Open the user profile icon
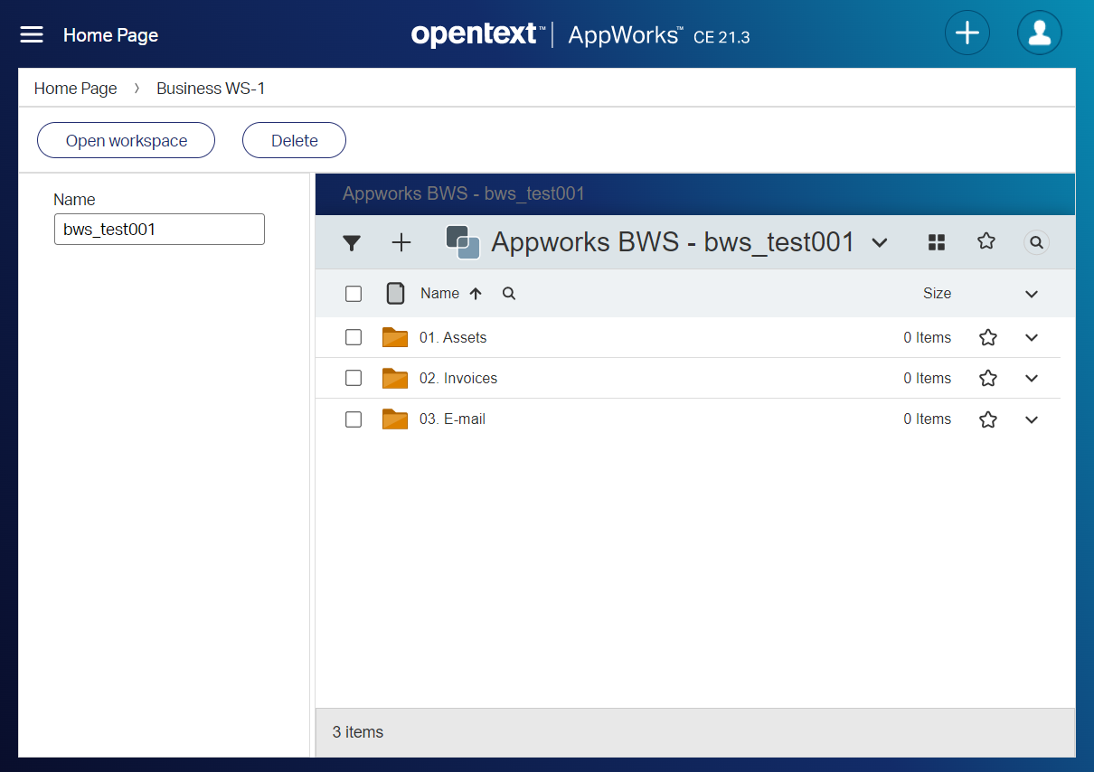The image size is (1094, 772). [x=1039, y=34]
